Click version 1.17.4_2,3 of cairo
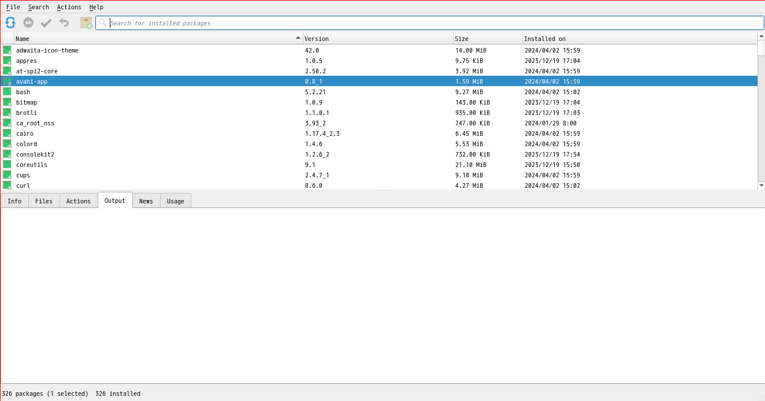The width and height of the screenshot is (765, 401). pos(322,133)
